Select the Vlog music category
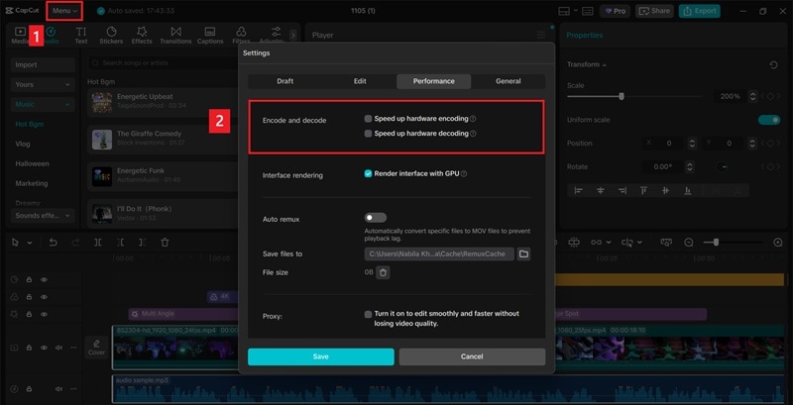 [23, 144]
